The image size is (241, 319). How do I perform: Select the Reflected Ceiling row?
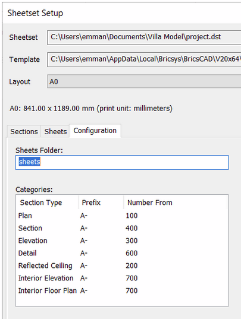pyautogui.click(x=122, y=266)
